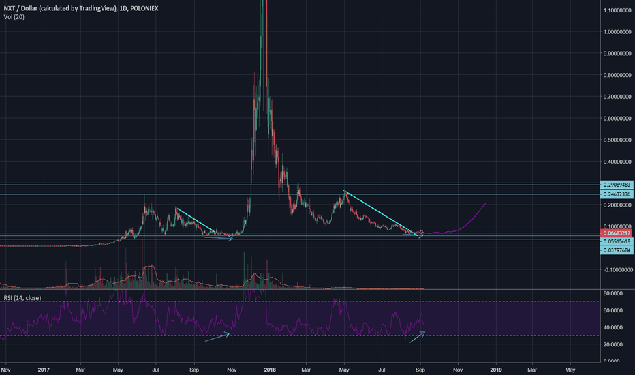The width and height of the screenshot is (635, 375).
Task: Click 0.80000000 on the price axis
Action: [x=617, y=75]
